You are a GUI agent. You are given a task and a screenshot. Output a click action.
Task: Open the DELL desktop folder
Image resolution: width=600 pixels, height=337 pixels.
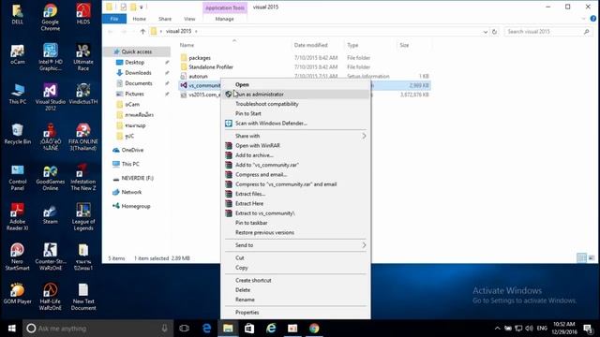pyautogui.click(x=17, y=15)
